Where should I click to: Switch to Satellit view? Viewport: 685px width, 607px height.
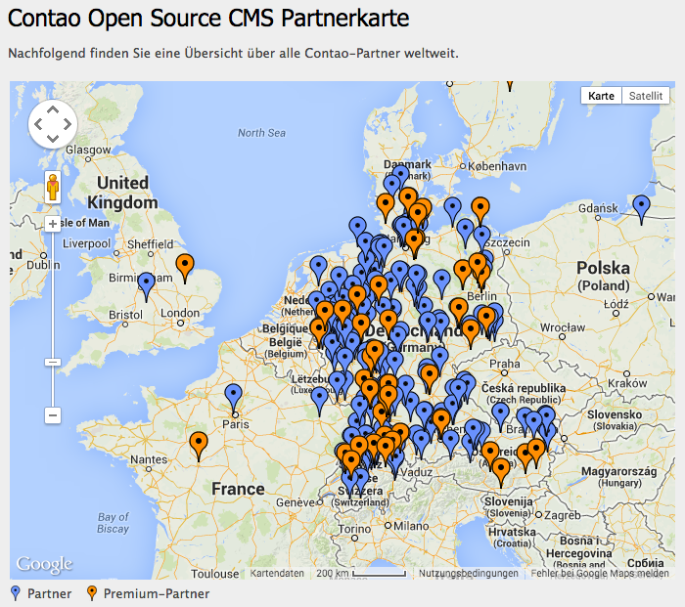tap(646, 96)
